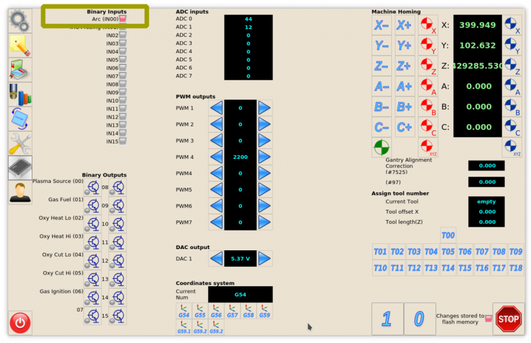Toggle the Gas Ignition (06) output

point(93,298)
